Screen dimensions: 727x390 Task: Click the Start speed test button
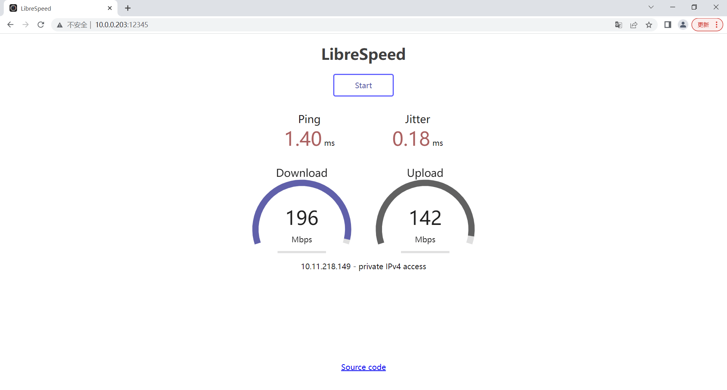(363, 85)
